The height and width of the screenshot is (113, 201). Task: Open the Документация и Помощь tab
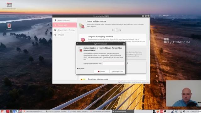coord(65,30)
